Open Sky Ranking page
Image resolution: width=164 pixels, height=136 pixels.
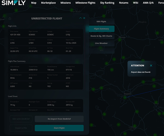point(108,3)
